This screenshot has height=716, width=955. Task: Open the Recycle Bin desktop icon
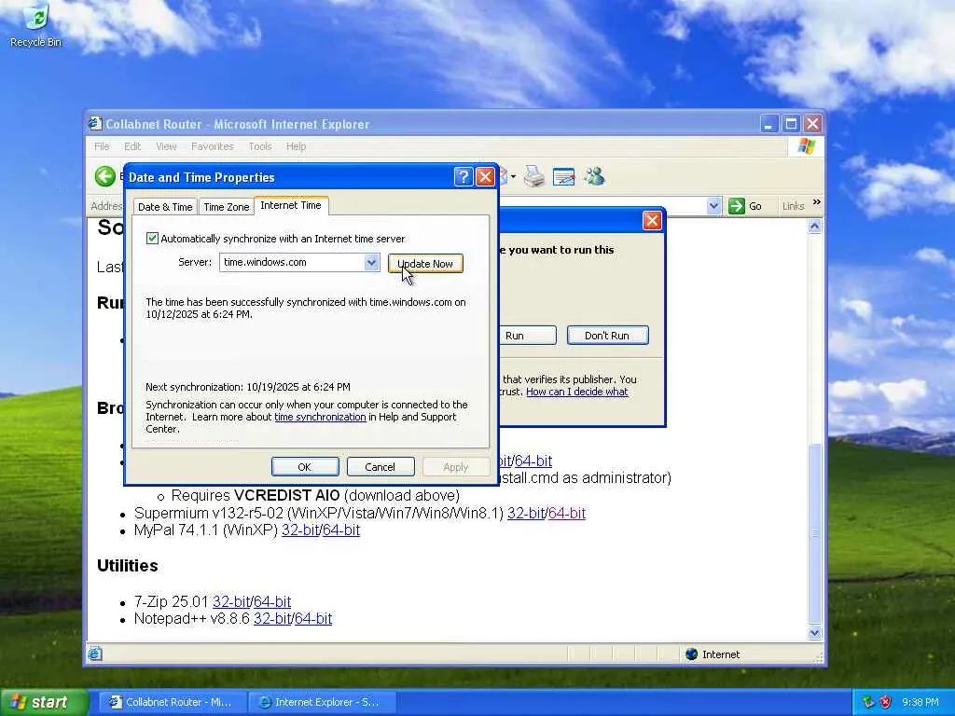(35, 25)
